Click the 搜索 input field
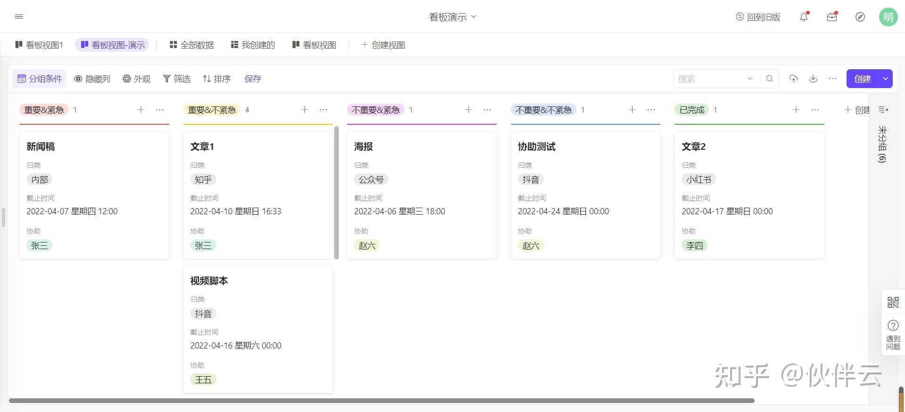Image resolution: width=905 pixels, height=412 pixels. 709,79
